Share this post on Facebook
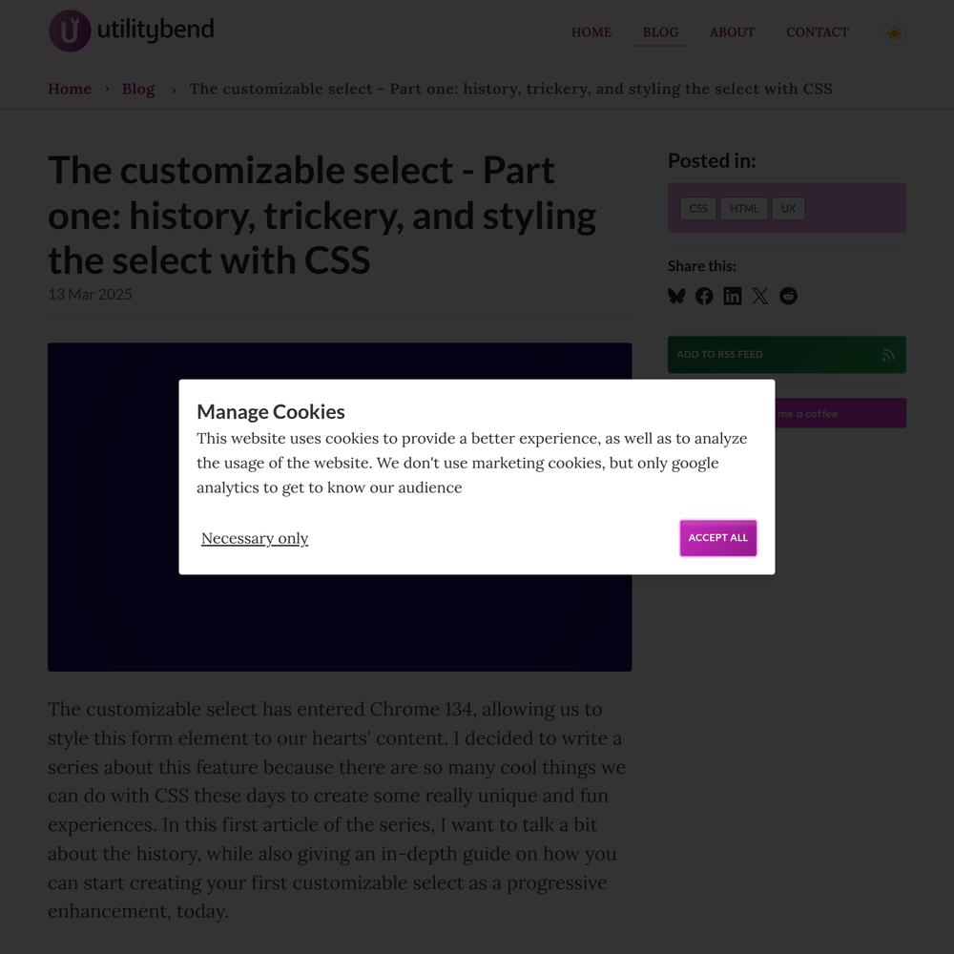Viewport: 954px width, 954px height. point(704,296)
